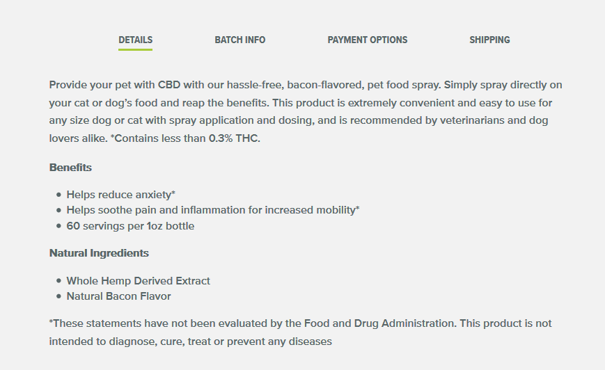The image size is (605, 370).
Task: Click the '60 servings per 1oz bottle' item
Action: pos(130,226)
